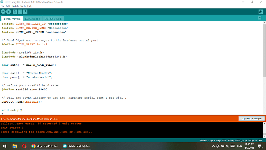This screenshot has height=150, width=266.
Task: Create a new sketch with the New icon
Action: (x=15, y=11)
